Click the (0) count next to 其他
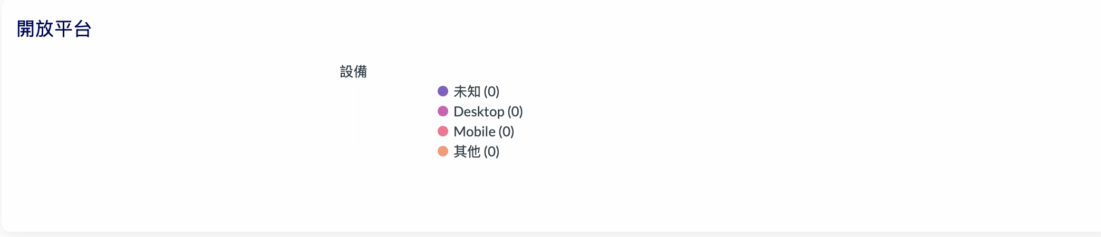 491,152
